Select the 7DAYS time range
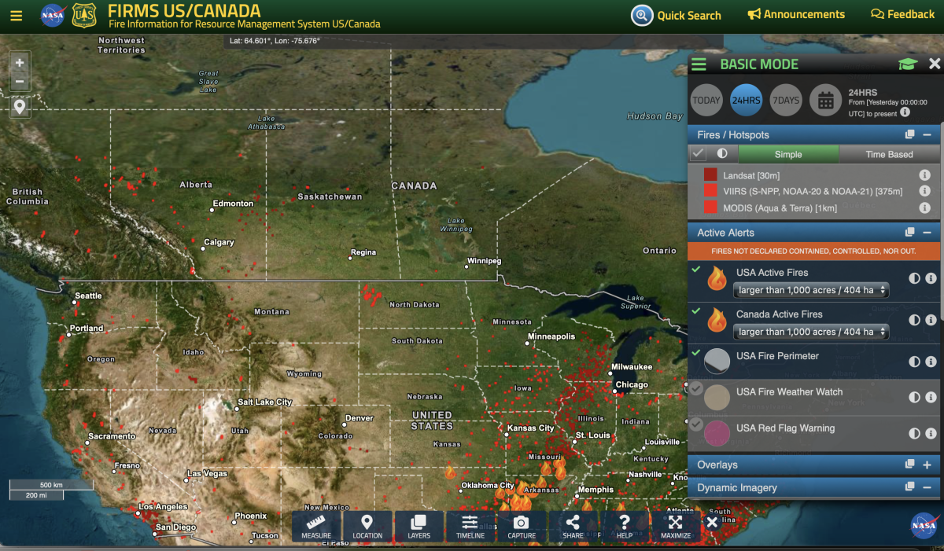 (x=785, y=101)
